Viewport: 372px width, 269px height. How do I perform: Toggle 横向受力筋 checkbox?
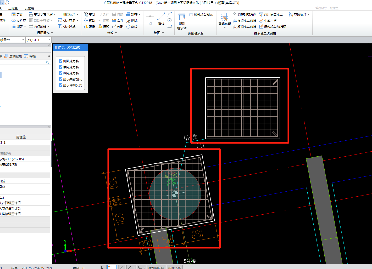pyautogui.click(x=60, y=67)
